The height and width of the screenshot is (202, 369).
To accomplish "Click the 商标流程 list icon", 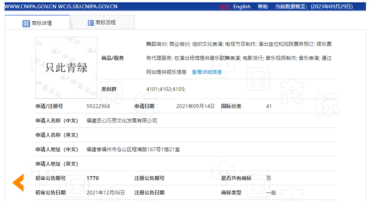I will pyautogui.click(x=90, y=23).
